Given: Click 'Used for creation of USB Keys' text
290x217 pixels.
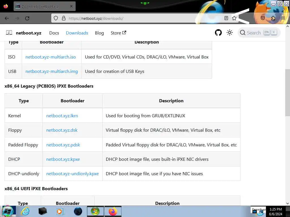Looking at the screenshot, I should tap(114, 71).
